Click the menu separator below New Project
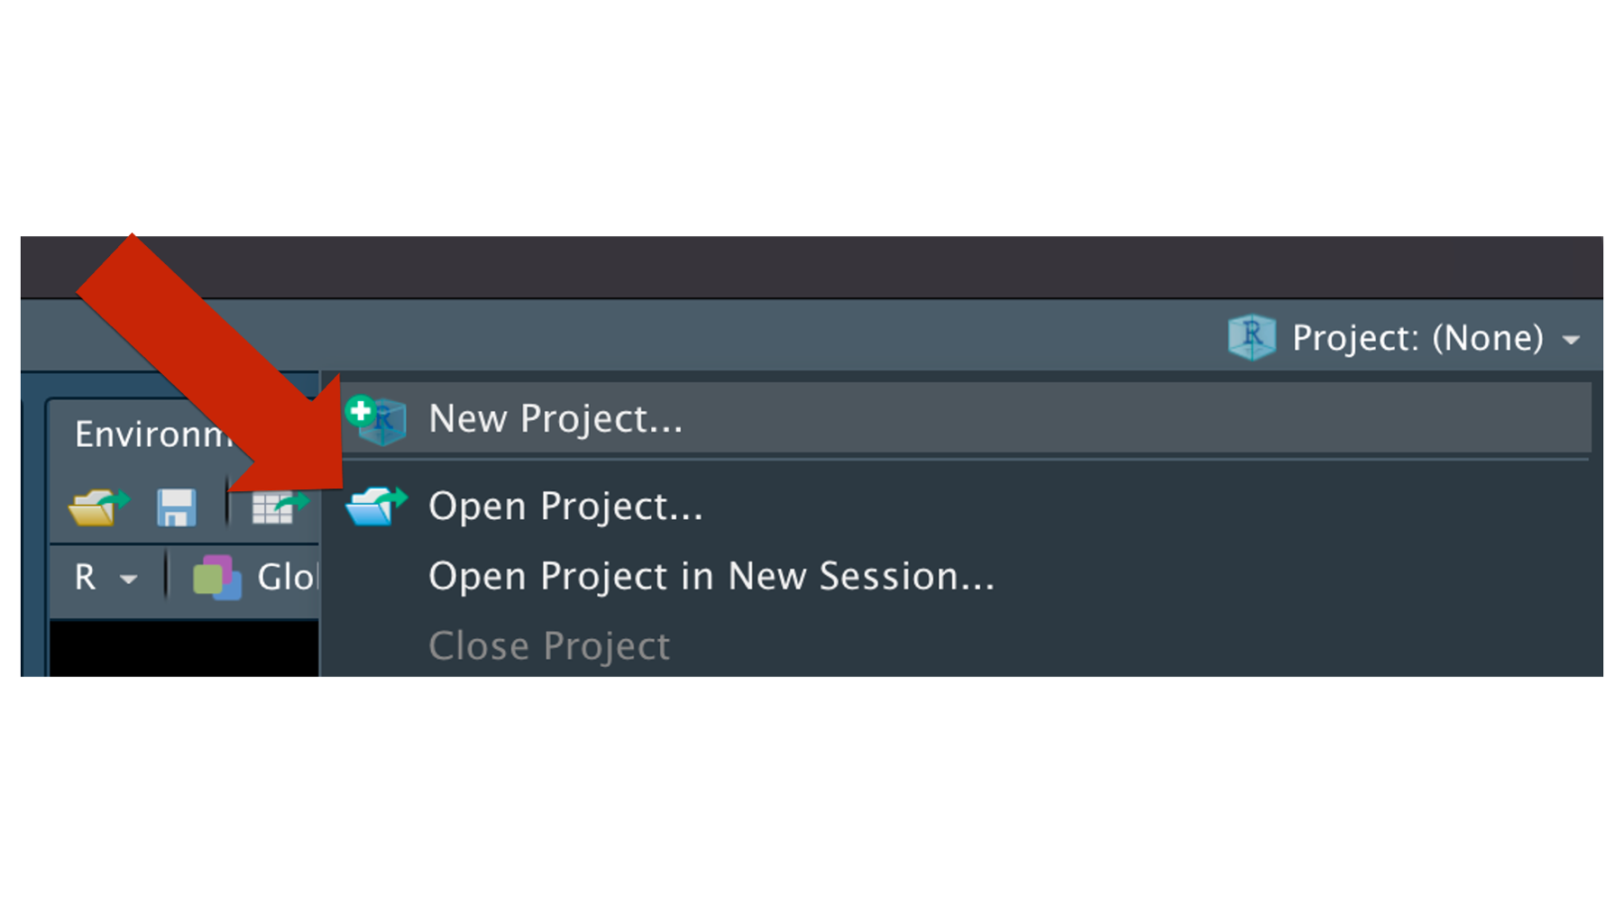 (965, 460)
